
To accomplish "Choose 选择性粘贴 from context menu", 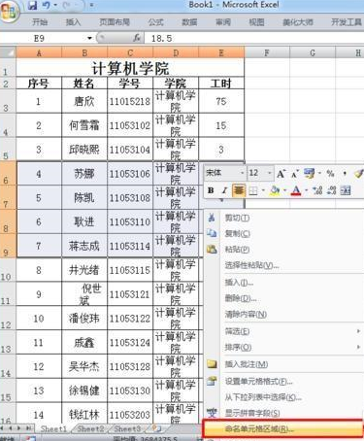I will click(284, 265).
